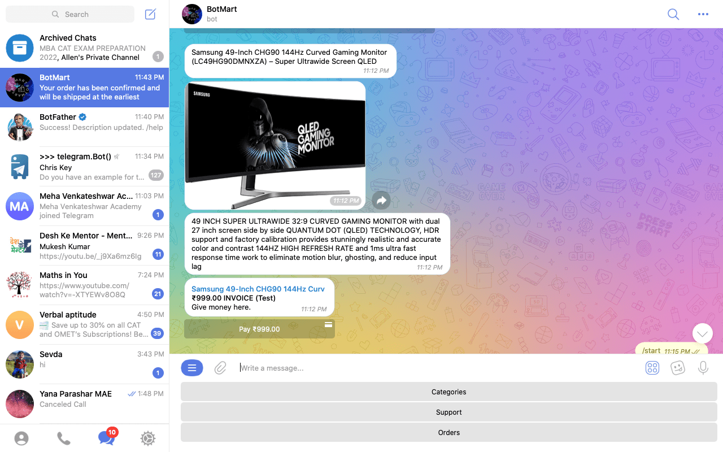Select the Verbal aptitude chat name
The height and width of the screenshot is (452, 723).
click(68, 315)
